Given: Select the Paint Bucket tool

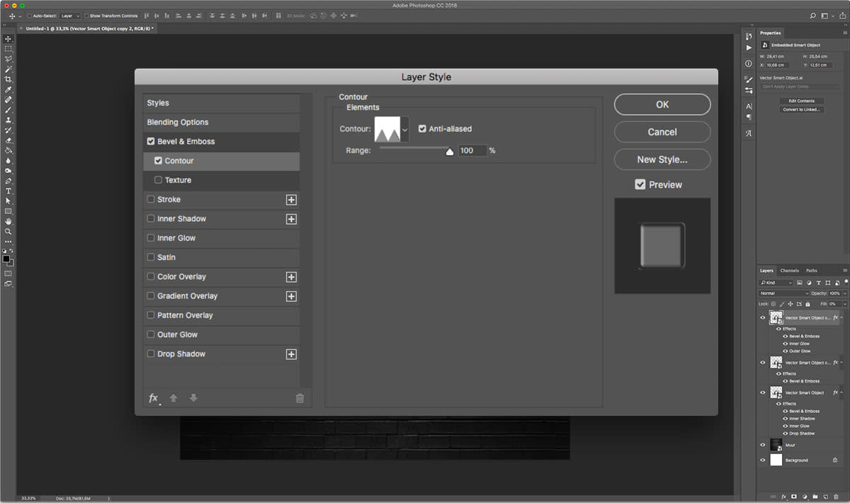Looking at the screenshot, I should [x=8, y=149].
